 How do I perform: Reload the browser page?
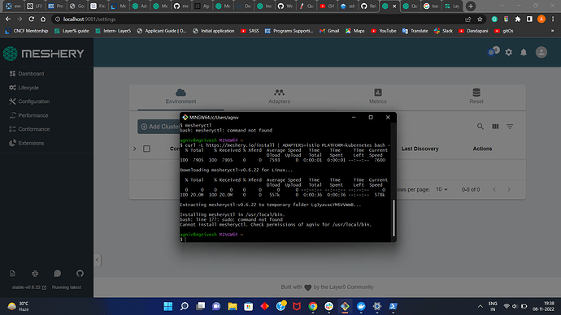31,19
